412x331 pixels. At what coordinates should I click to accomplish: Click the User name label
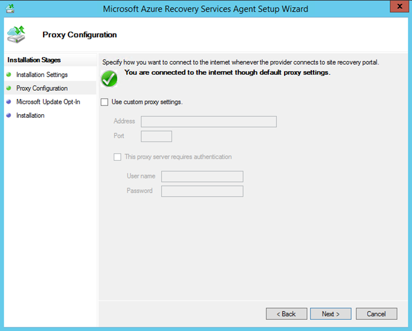tap(141, 176)
